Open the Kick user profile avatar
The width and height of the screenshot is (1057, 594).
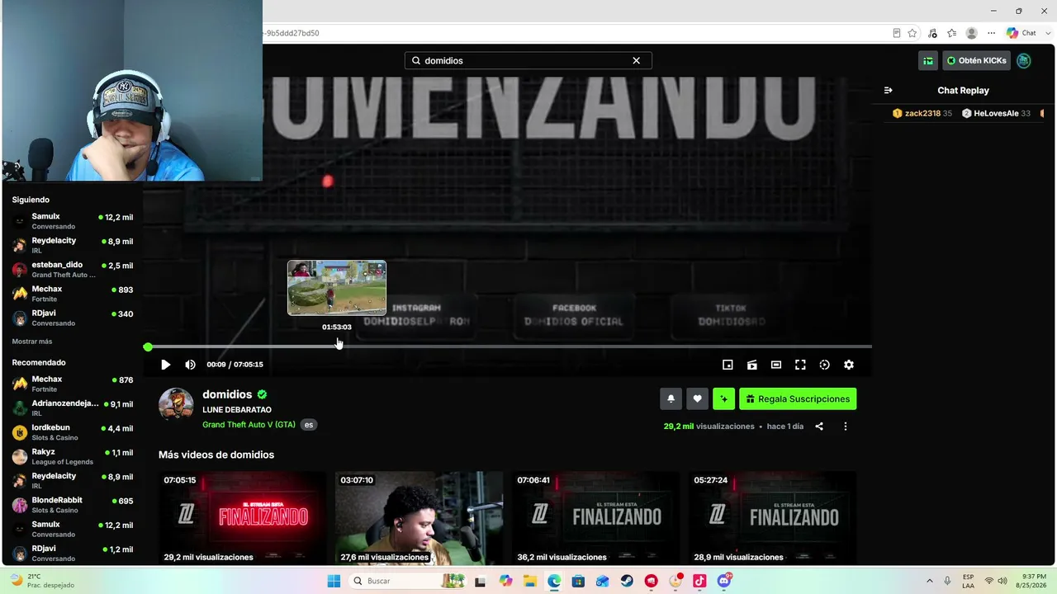(1024, 60)
